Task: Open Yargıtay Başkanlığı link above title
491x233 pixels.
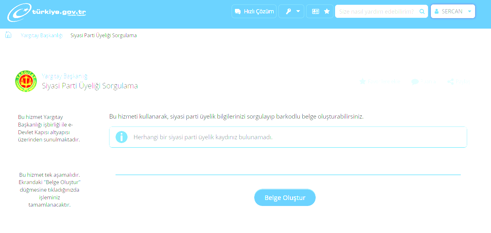Action: pos(65,76)
